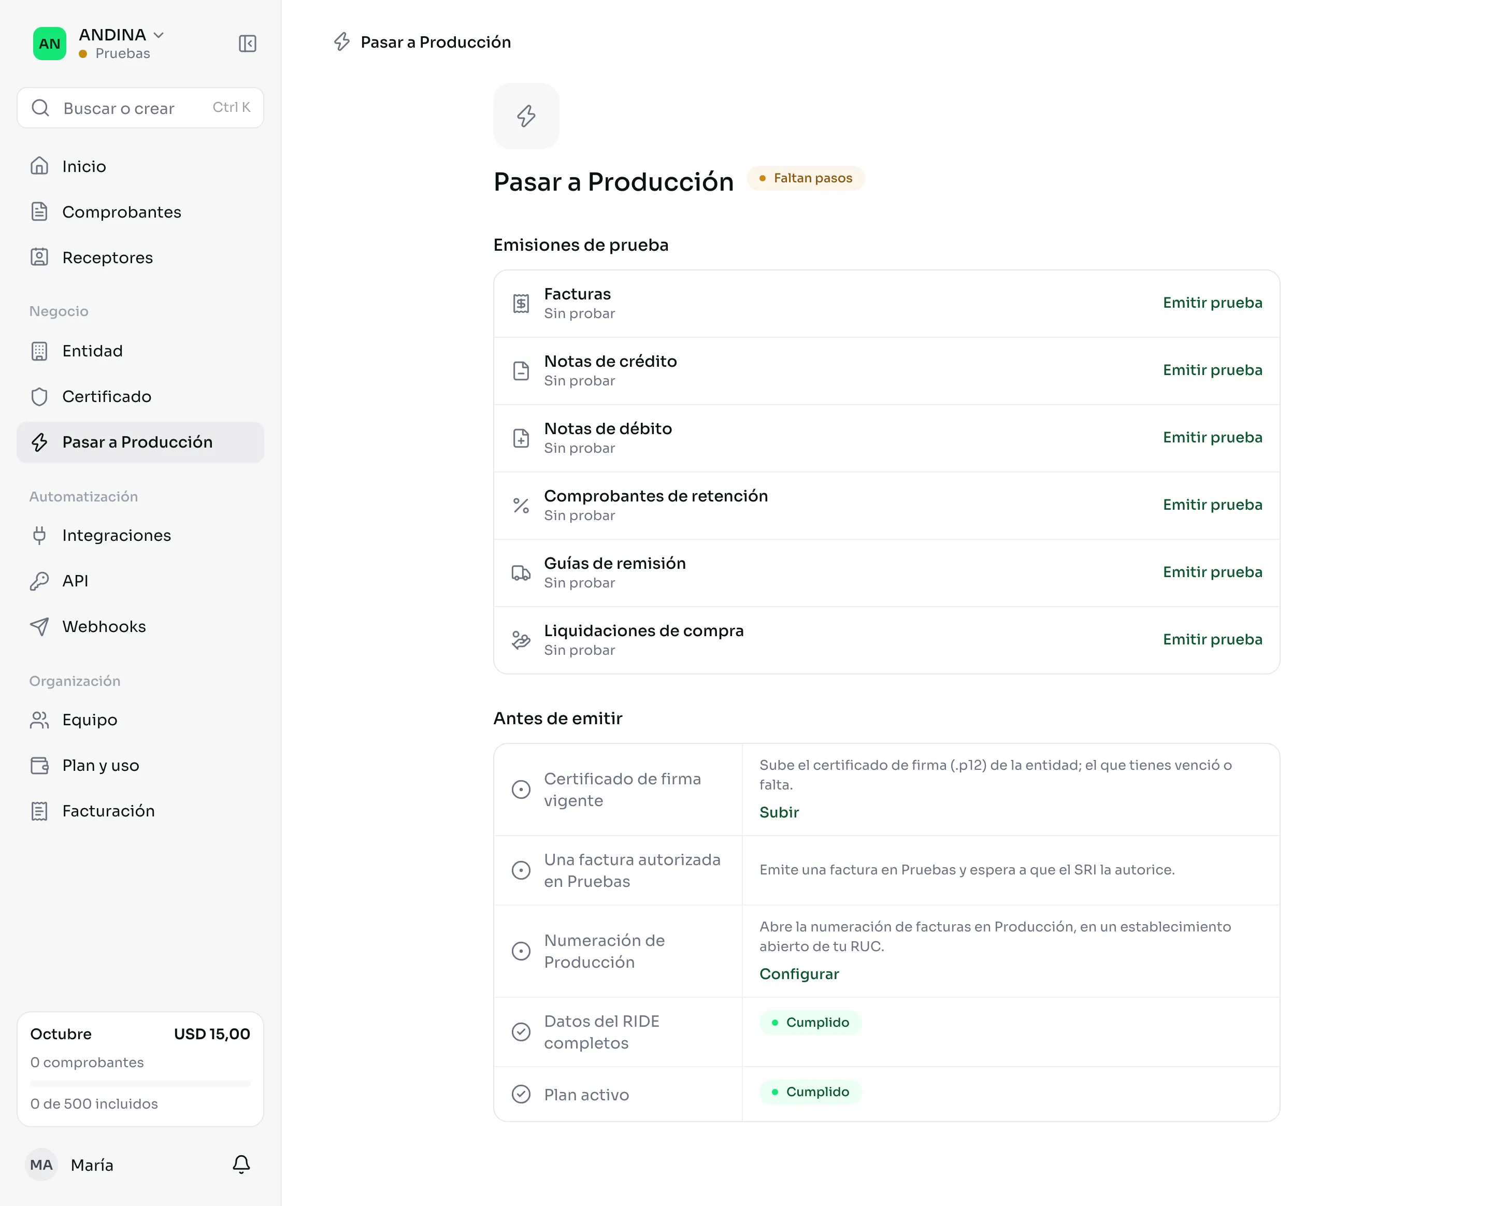Screen dimensions: 1492x1206
Task: Emit test for Notas de débito
Action: (x=1212, y=438)
